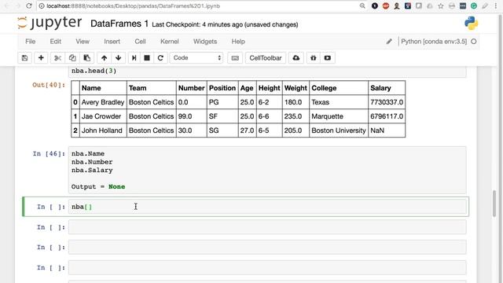Image resolution: width=503 pixels, height=283 pixels.
Task: Click the Out[40] output prompt
Action: (x=49, y=85)
